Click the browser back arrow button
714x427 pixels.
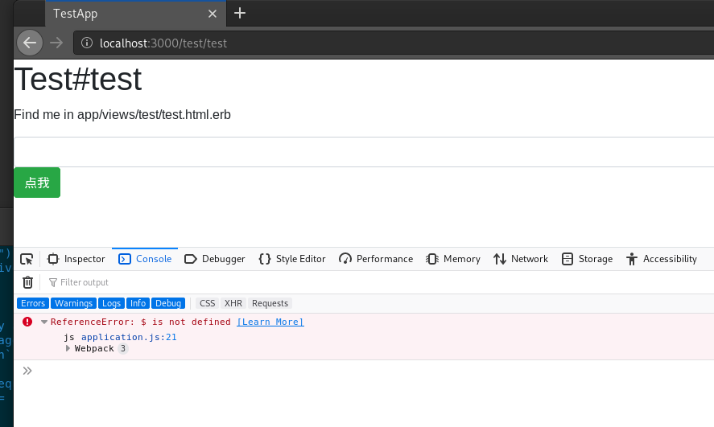[x=30, y=43]
